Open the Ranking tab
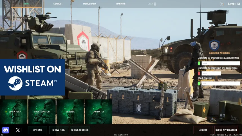Viewport: 242px width, 136px height. tap(121, 4)
